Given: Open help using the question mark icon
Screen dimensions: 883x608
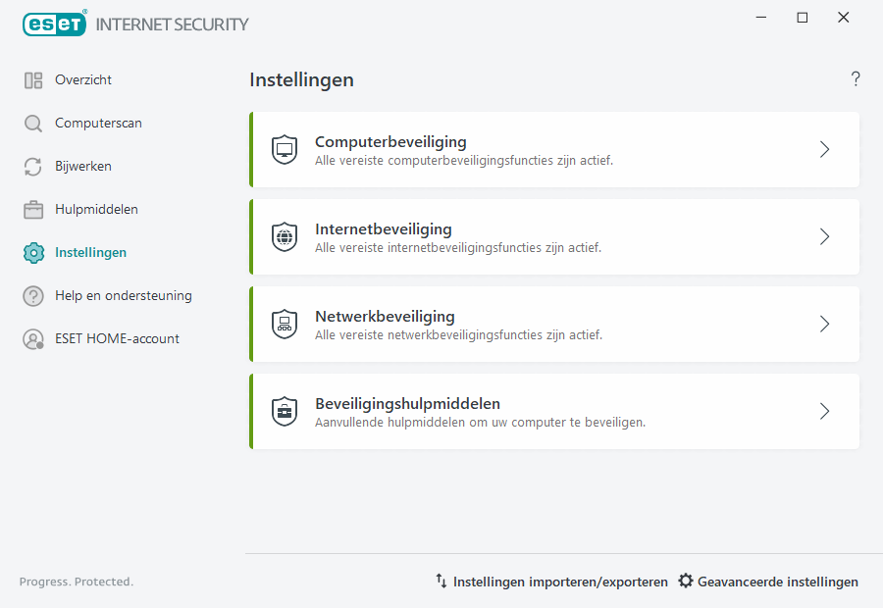Looking at the screenshot, I should (x=855, y=78).
